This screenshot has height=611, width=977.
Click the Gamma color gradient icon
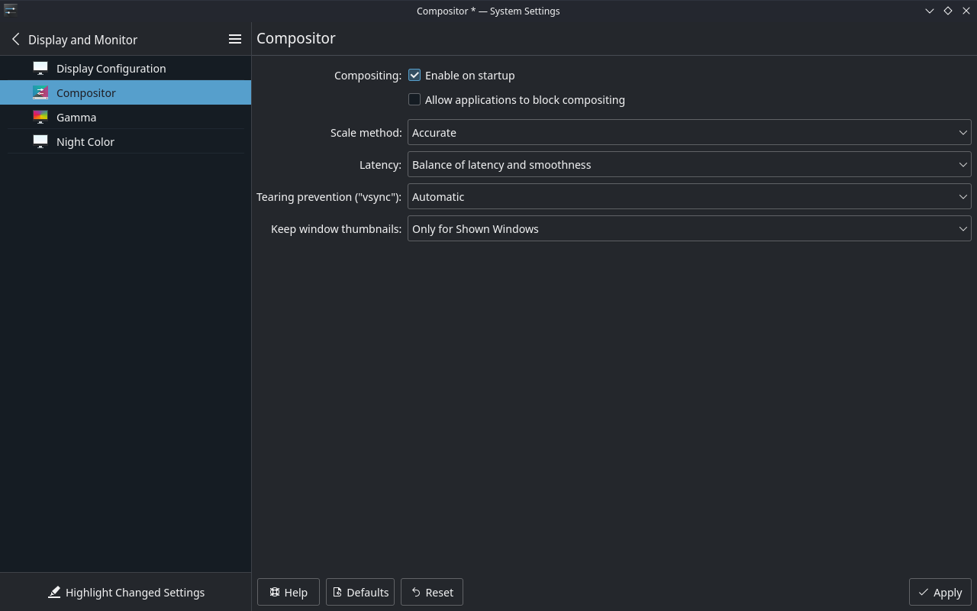coord(40,117)
